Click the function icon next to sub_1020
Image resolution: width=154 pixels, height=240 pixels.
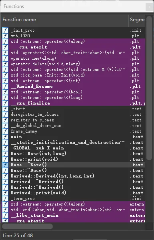[x=5, y=36]
